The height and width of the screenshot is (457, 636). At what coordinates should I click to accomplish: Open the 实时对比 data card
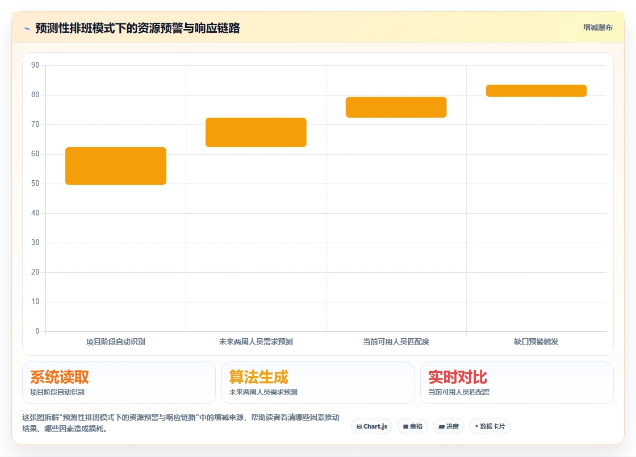517,383
